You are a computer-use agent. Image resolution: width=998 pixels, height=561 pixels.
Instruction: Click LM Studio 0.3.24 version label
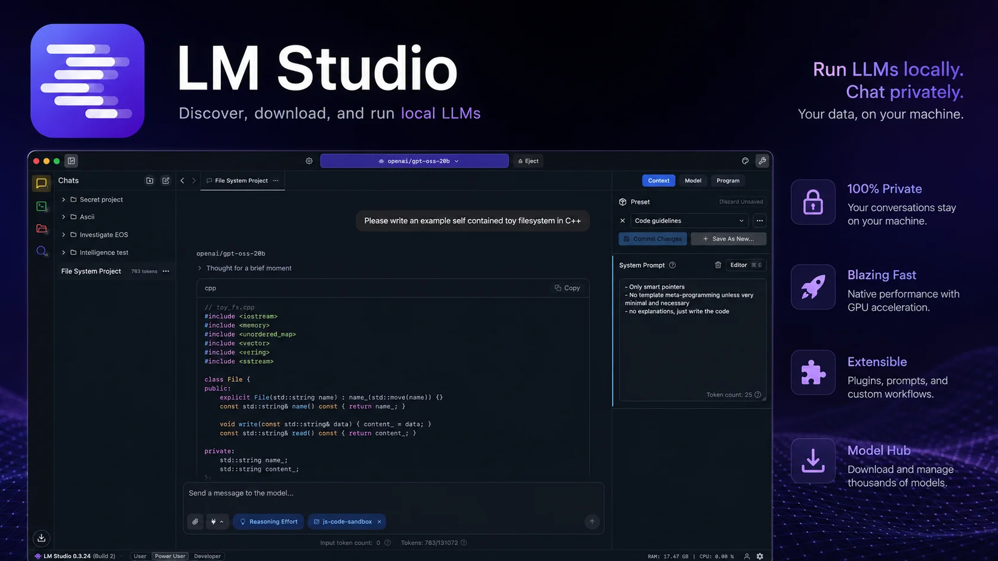[75, 556]
